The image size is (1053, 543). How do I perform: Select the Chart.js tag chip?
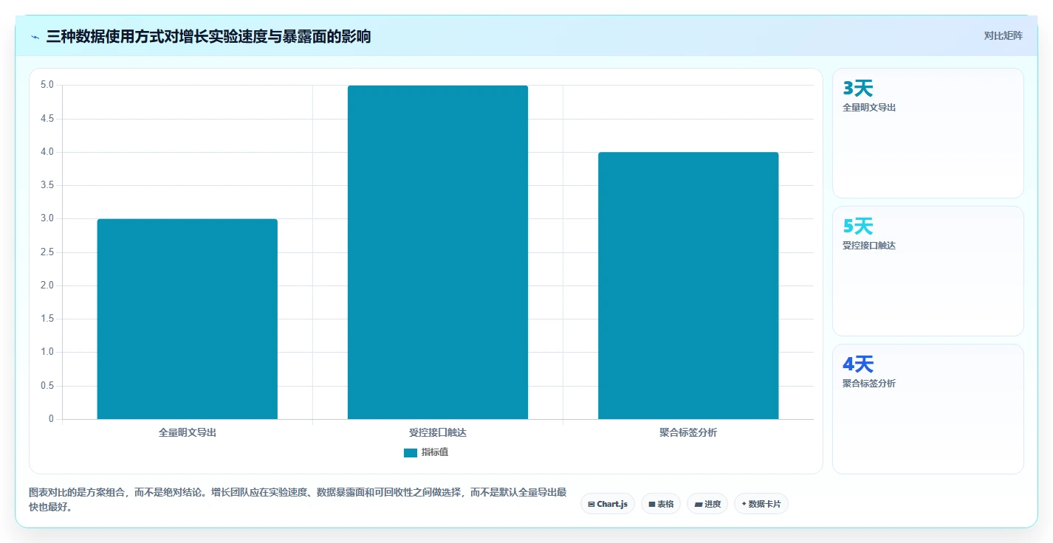[x=608, y=504]
